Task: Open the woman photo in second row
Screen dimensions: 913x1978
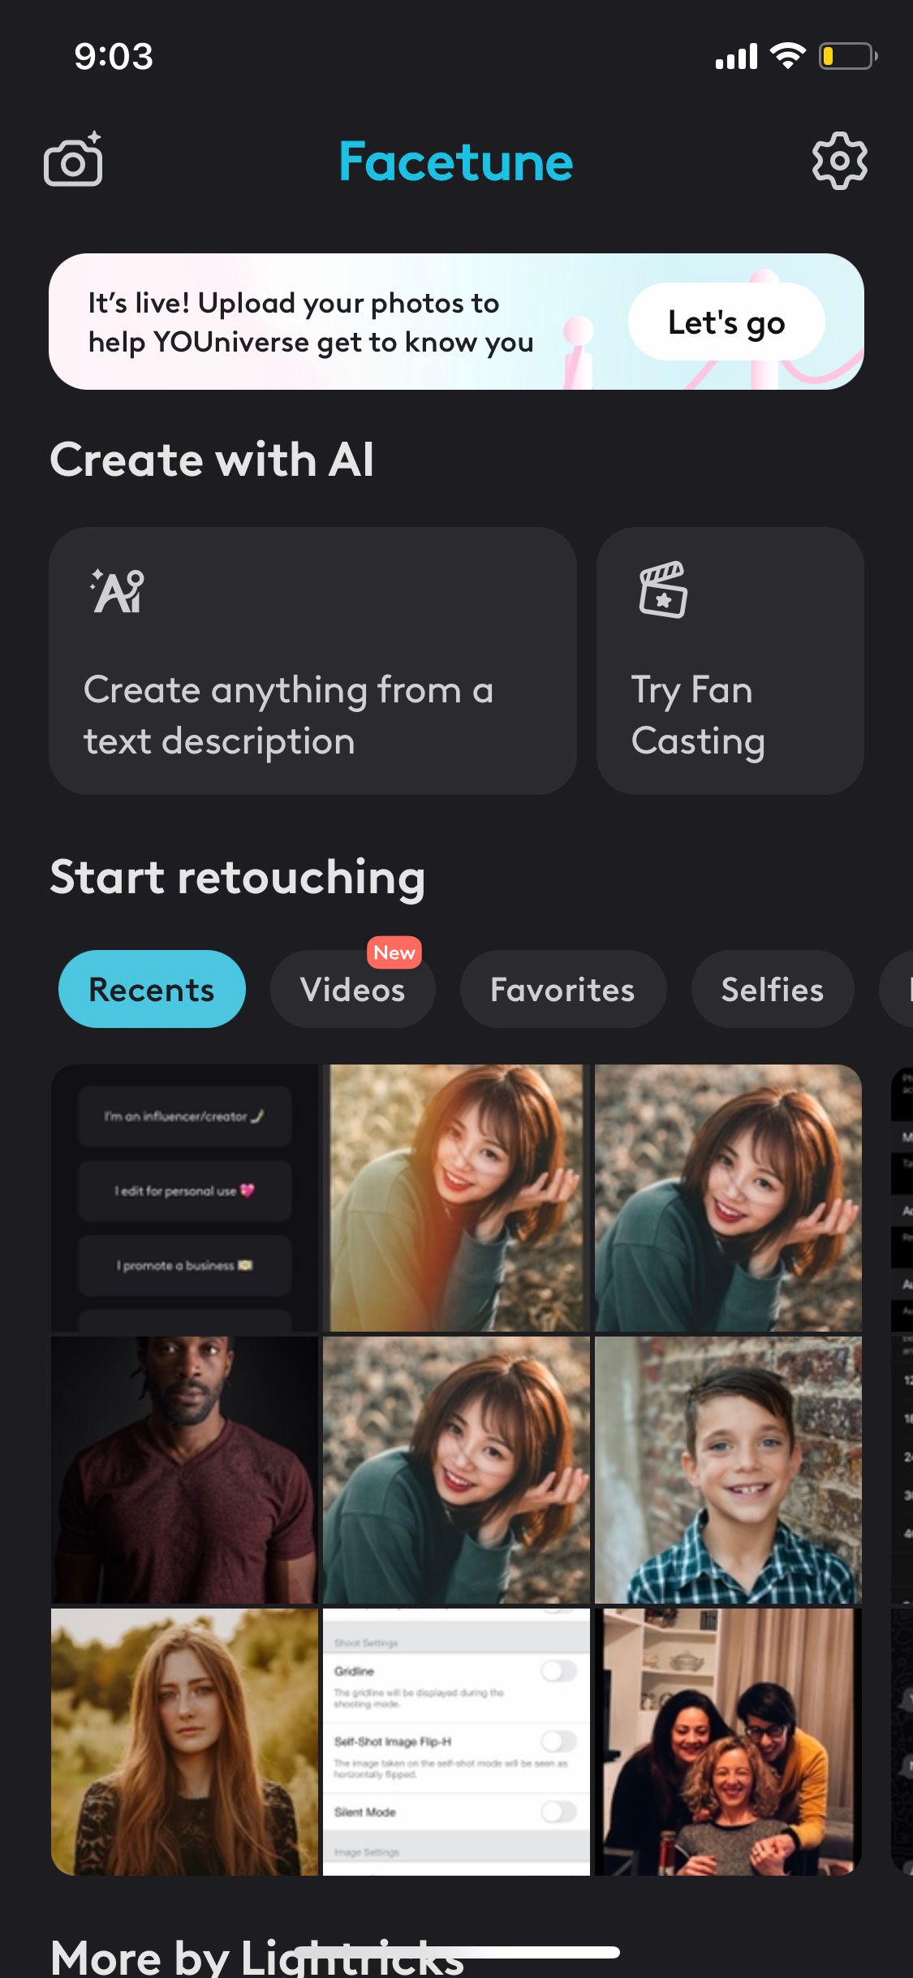Action: (456, 1470)
